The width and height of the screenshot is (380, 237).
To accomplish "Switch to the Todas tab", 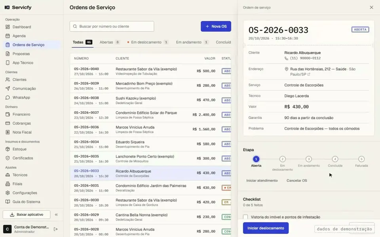I will coord(82,42).
